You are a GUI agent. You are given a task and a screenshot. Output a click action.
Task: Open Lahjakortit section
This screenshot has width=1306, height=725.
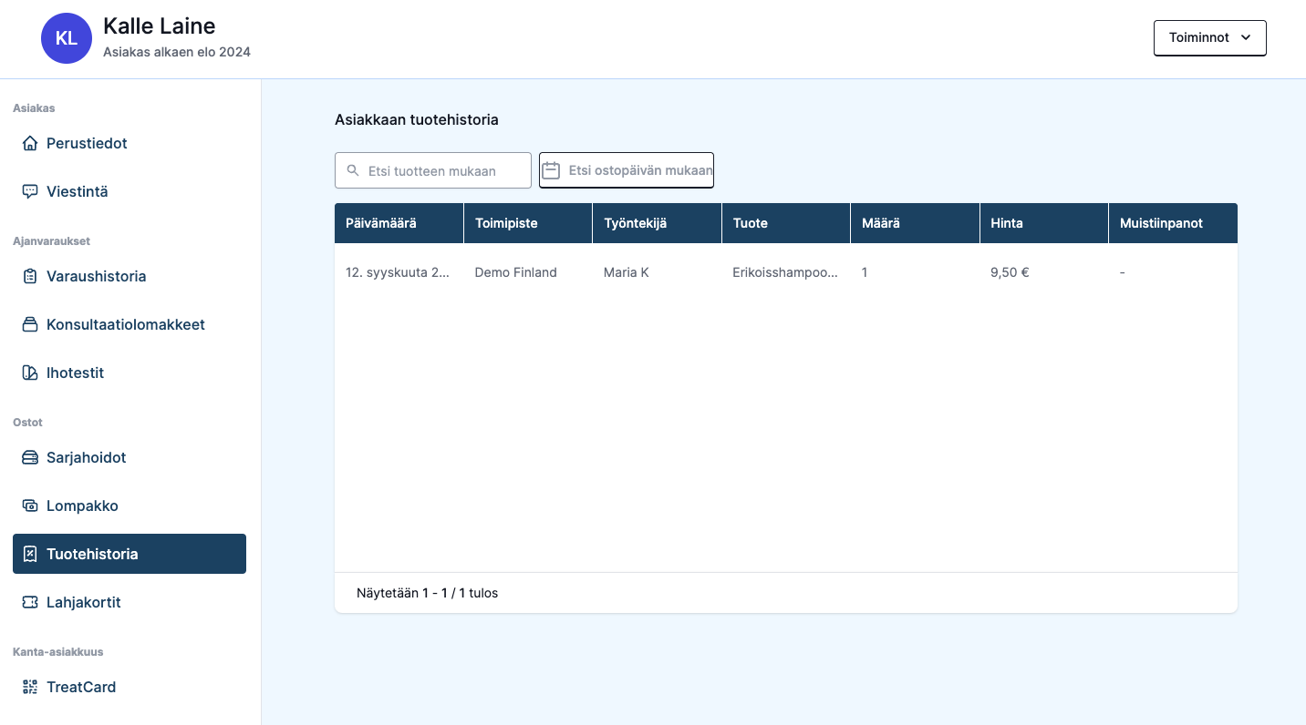[x=130, y=603]
